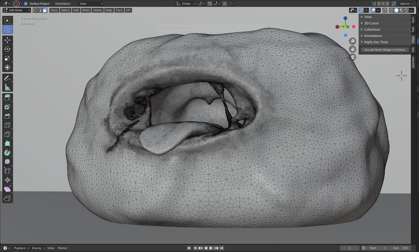Image resolution: width=419 pixels, height=252 pixels.
Task: Select the Rotate tool
Action: 7,49
